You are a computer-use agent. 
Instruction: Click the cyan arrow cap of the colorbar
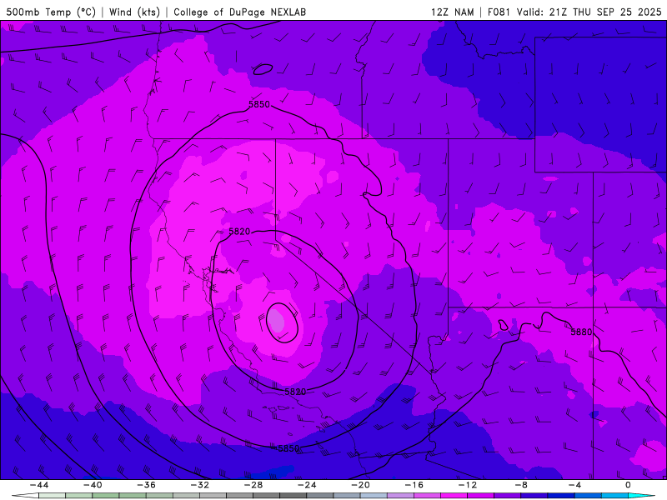coord(641,496)
